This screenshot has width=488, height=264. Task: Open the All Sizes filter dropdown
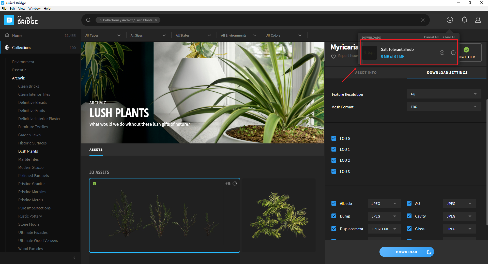click(x=148, y=35)
